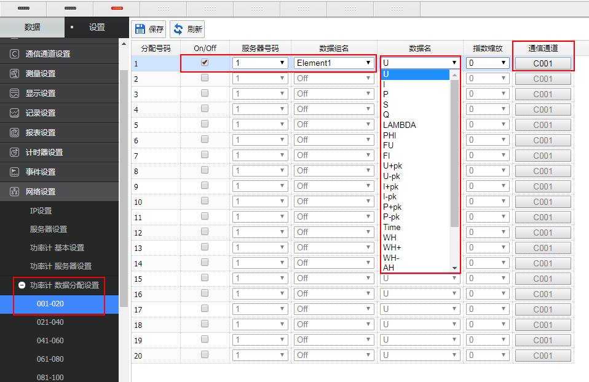The image size is (589, 382).
Task: Open 记录设置 using its chart icon
Action: (x=14, y=113)
